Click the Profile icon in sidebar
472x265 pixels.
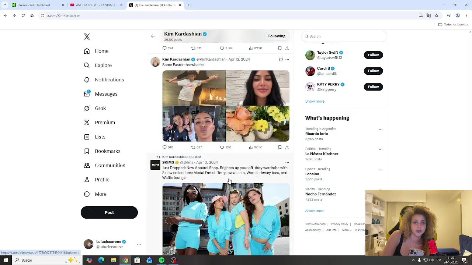click(x=87, y=180)
